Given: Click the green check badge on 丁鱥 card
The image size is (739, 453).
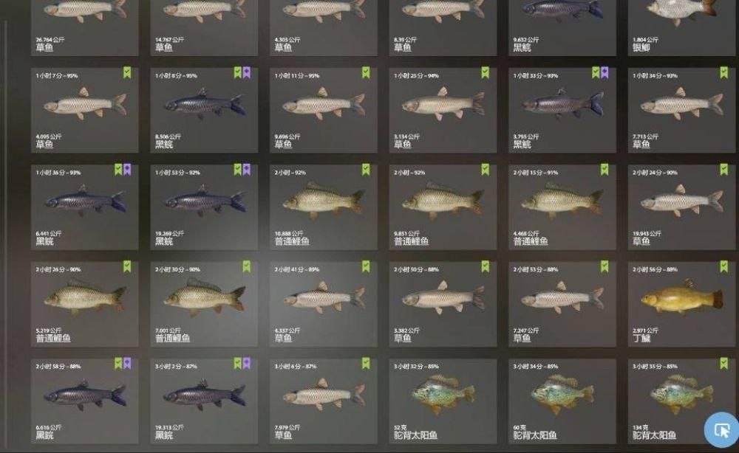Looking at the screenshot, I should point(724,267).
